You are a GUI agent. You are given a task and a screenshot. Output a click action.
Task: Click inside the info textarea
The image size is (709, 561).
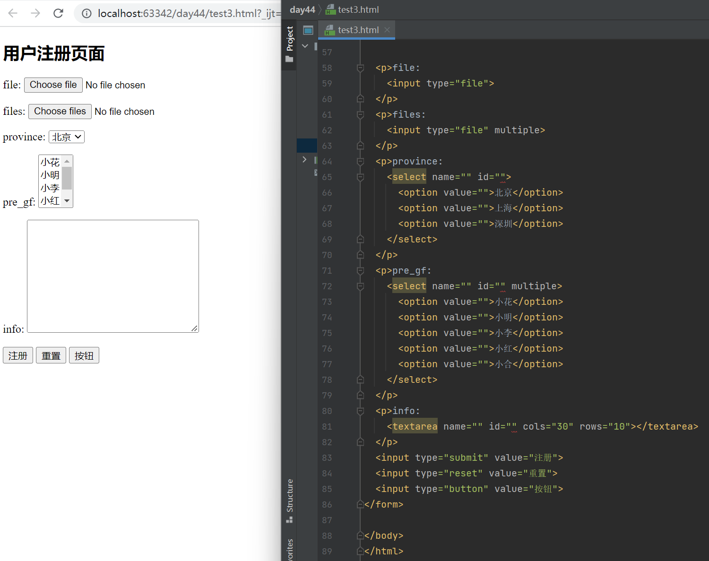tap(113, 276)
